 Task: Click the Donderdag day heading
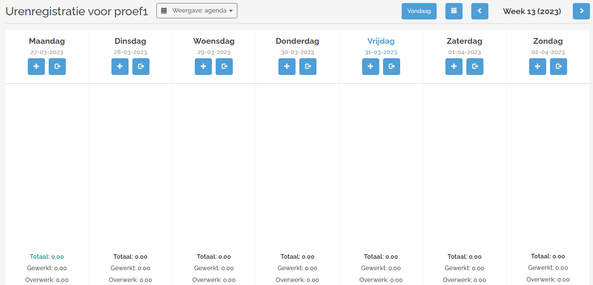297,41
